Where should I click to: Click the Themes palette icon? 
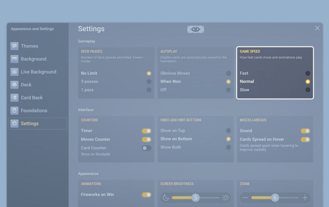tap(14, 46)
